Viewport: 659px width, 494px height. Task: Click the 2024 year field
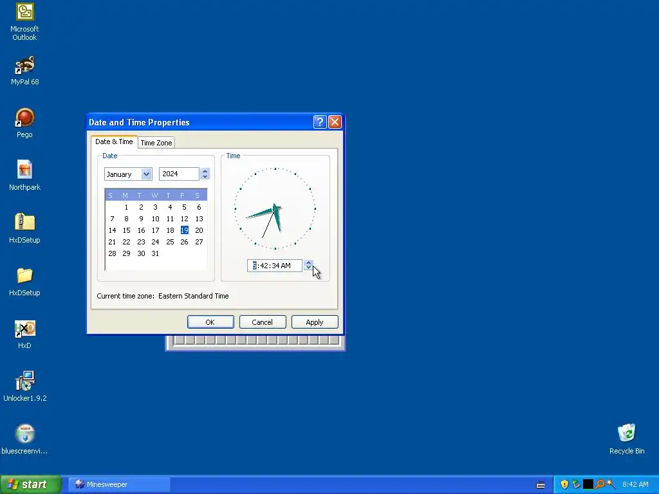pos(179,174)
